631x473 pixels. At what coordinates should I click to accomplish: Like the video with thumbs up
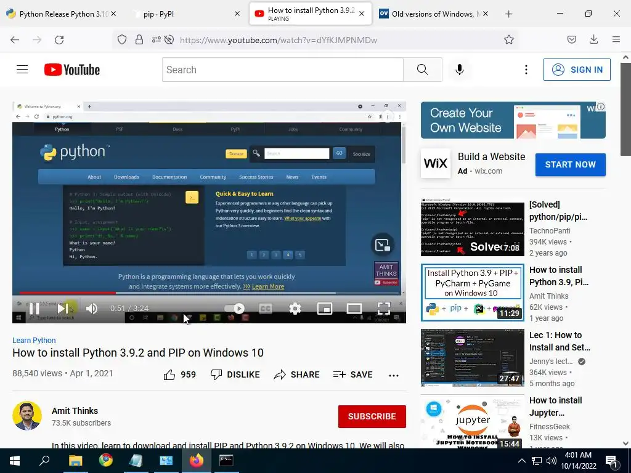click(179, 375)
